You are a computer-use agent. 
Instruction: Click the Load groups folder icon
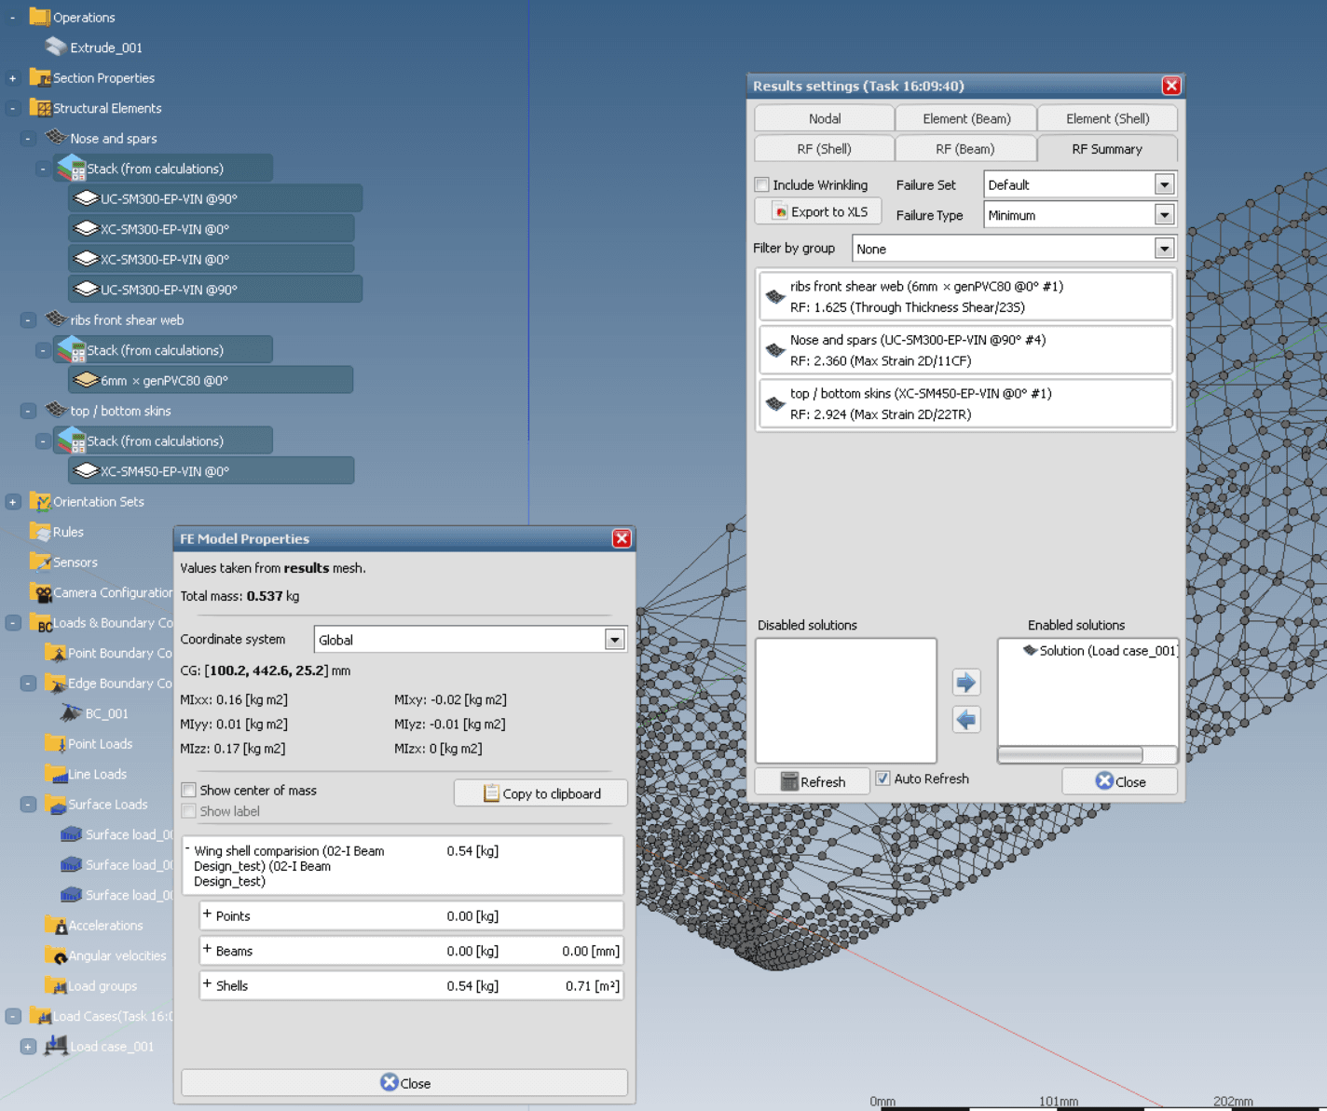pos(55,985)
